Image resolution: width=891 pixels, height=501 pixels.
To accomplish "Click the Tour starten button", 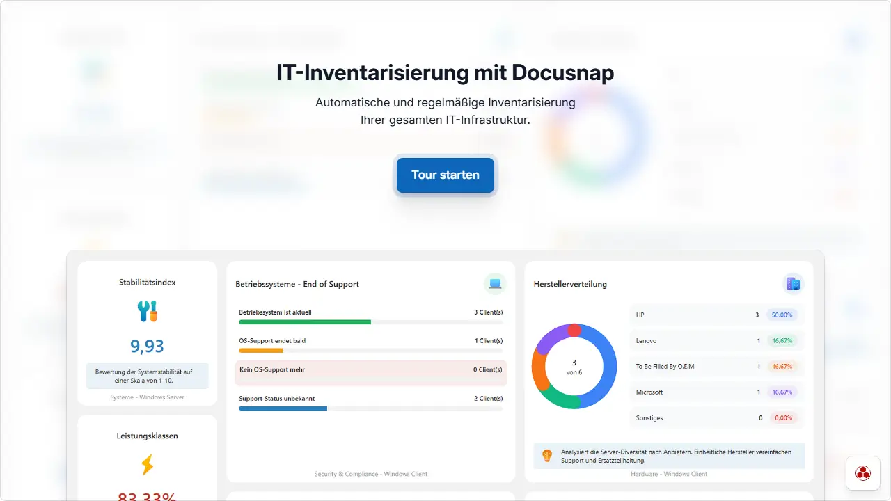I will (445, 175).
